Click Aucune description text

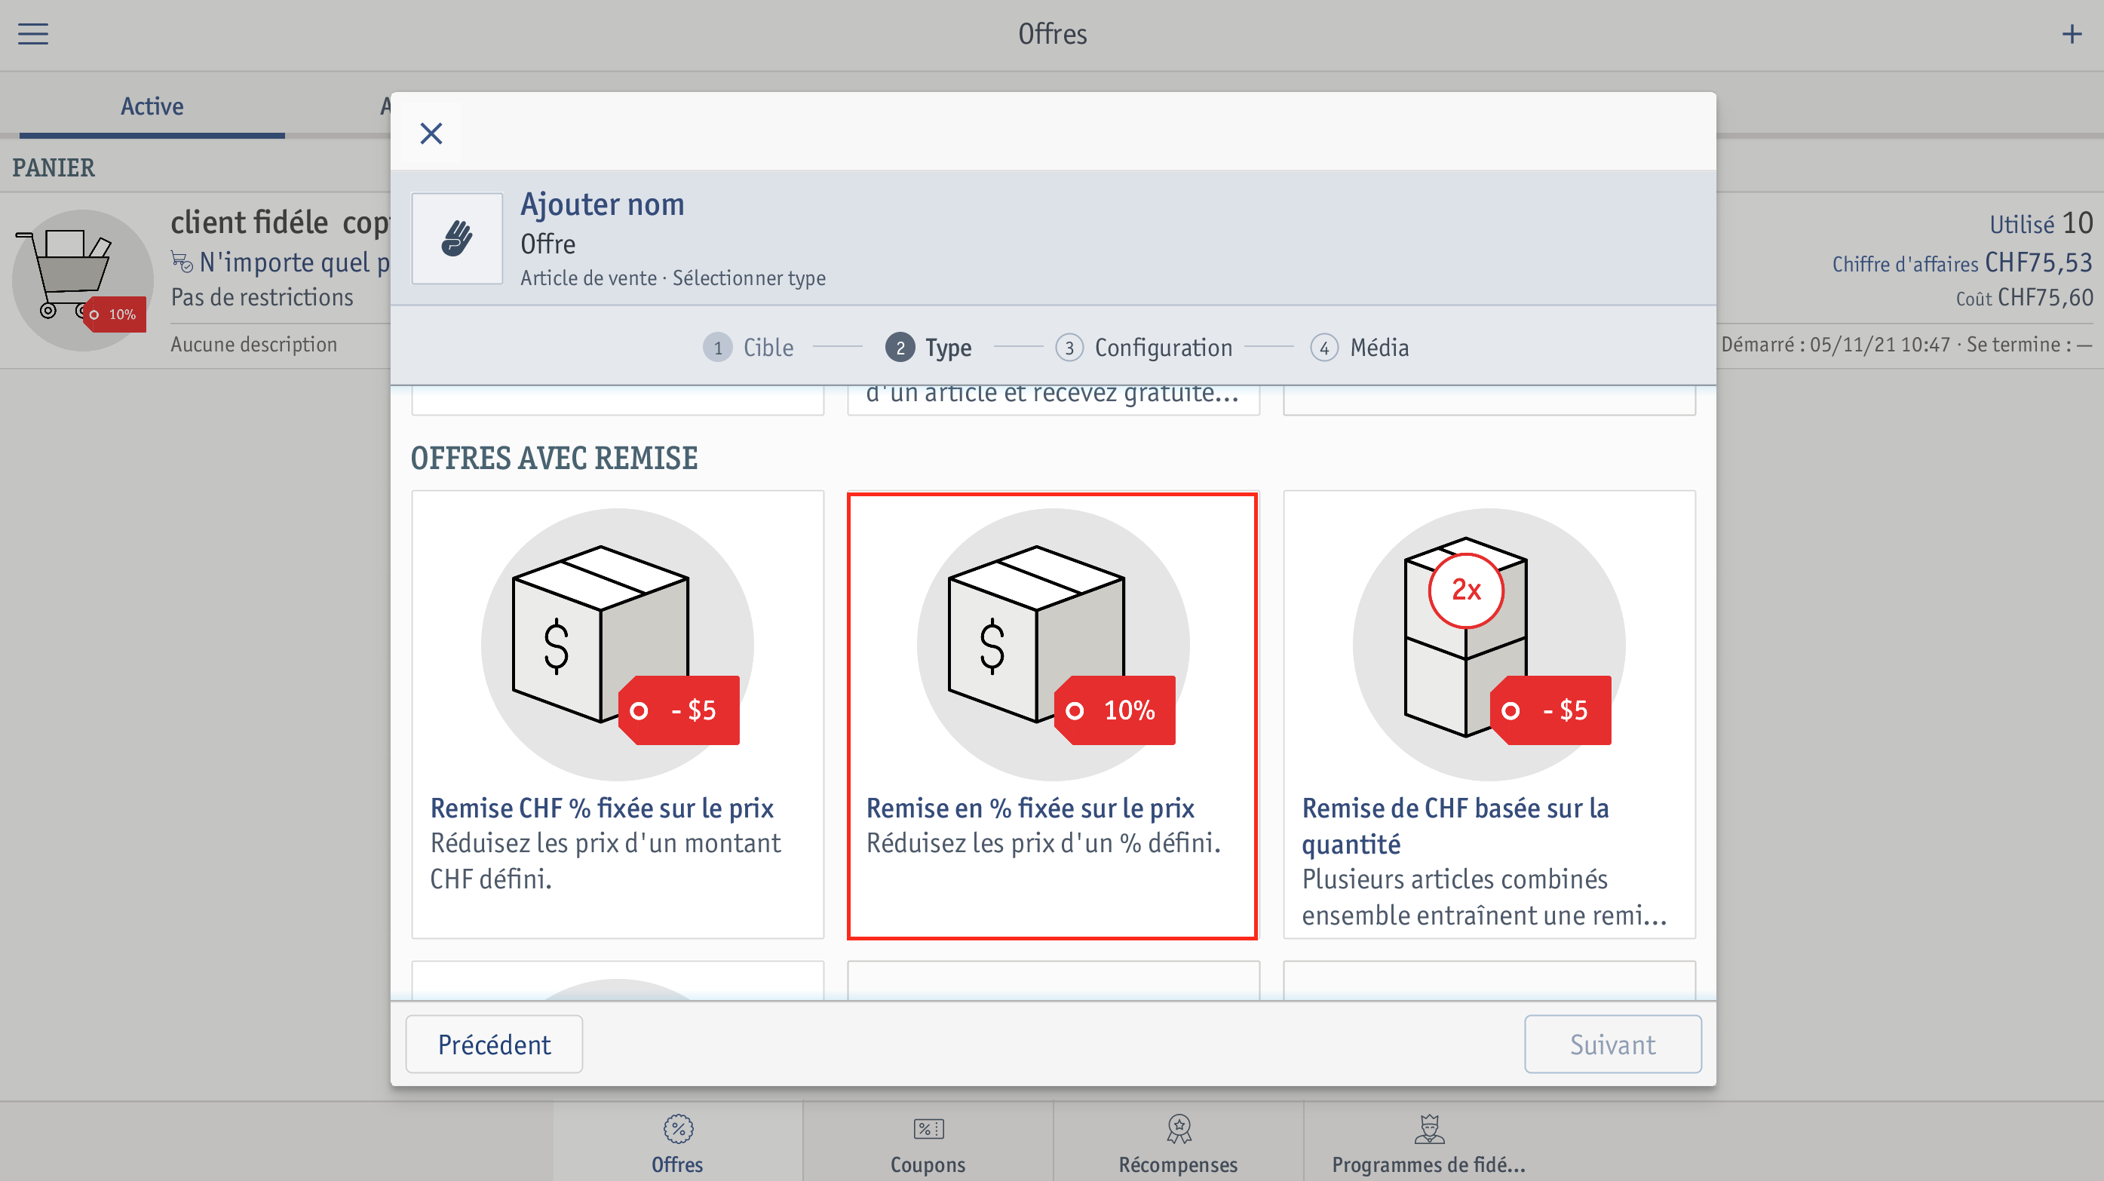(253, 345)
